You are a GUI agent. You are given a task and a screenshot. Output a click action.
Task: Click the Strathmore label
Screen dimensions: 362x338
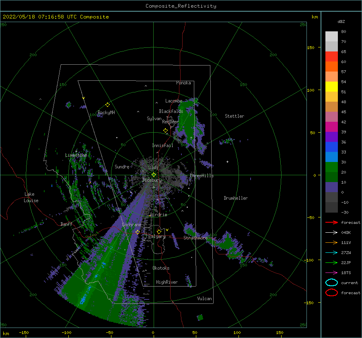point(195,238)
